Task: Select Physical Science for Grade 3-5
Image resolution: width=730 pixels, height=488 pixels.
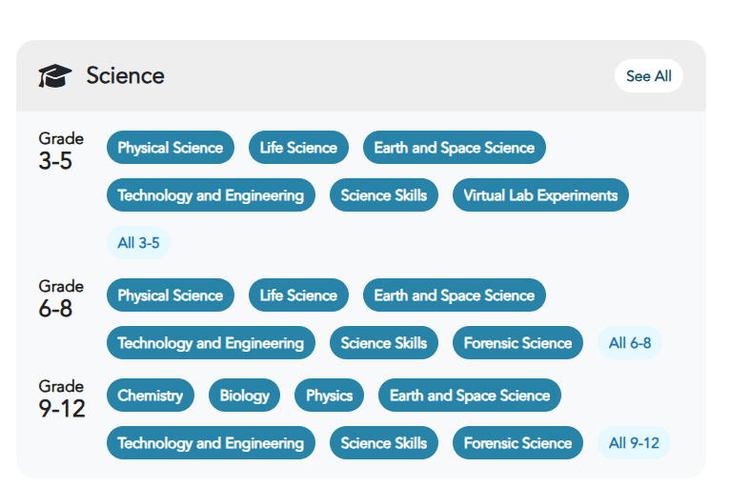Action: (170, 148)
